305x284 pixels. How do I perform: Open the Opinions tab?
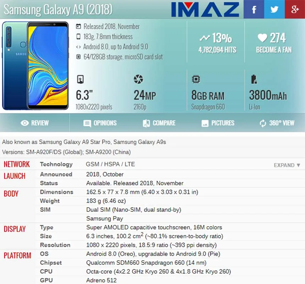pyautogui.click(x=100, y=123)
